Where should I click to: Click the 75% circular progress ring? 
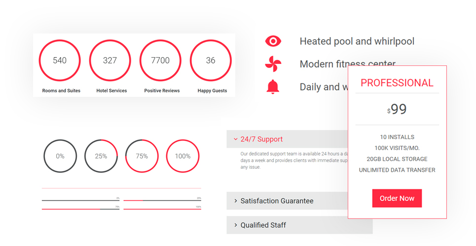coord(142,156)
